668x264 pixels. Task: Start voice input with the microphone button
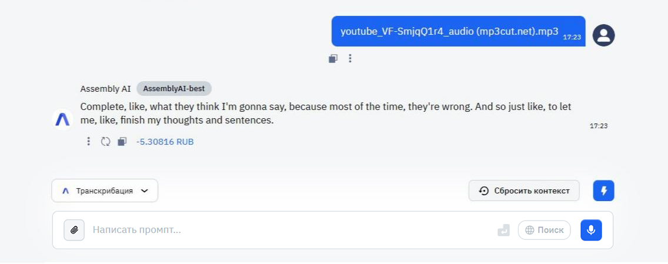point(591,230)
